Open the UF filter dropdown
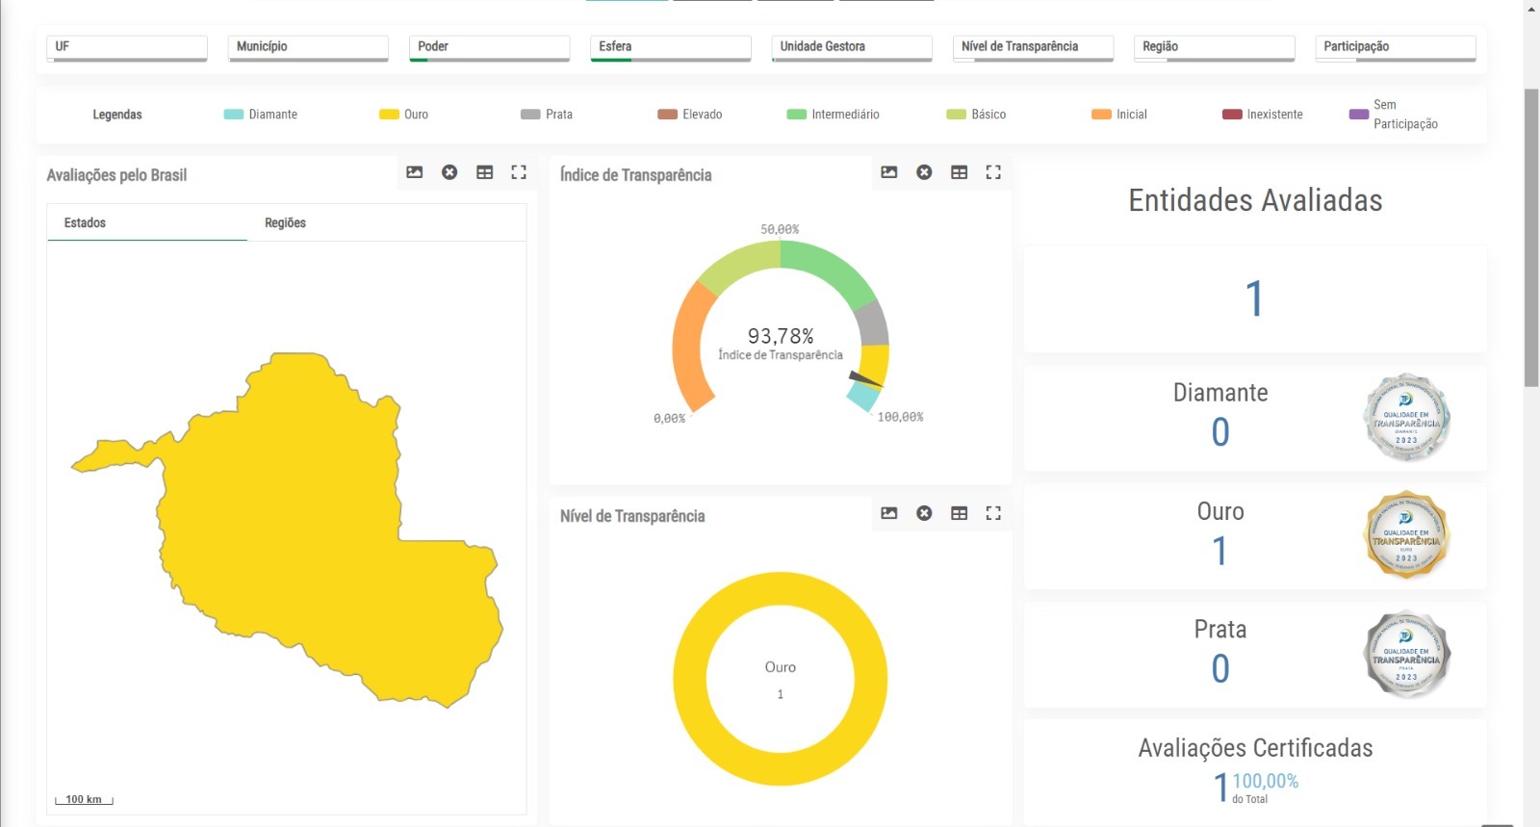1540x827 pixels. [127, 47]
